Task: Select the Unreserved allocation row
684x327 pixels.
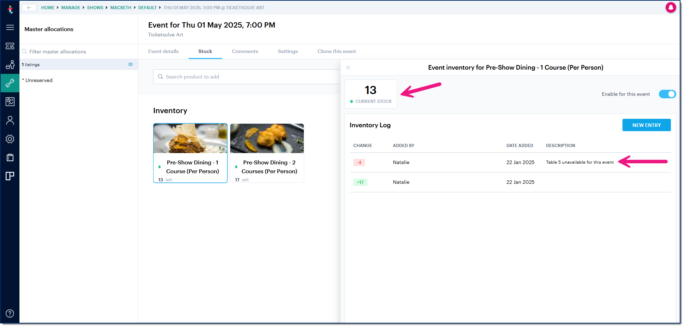Action: point(79,80)
